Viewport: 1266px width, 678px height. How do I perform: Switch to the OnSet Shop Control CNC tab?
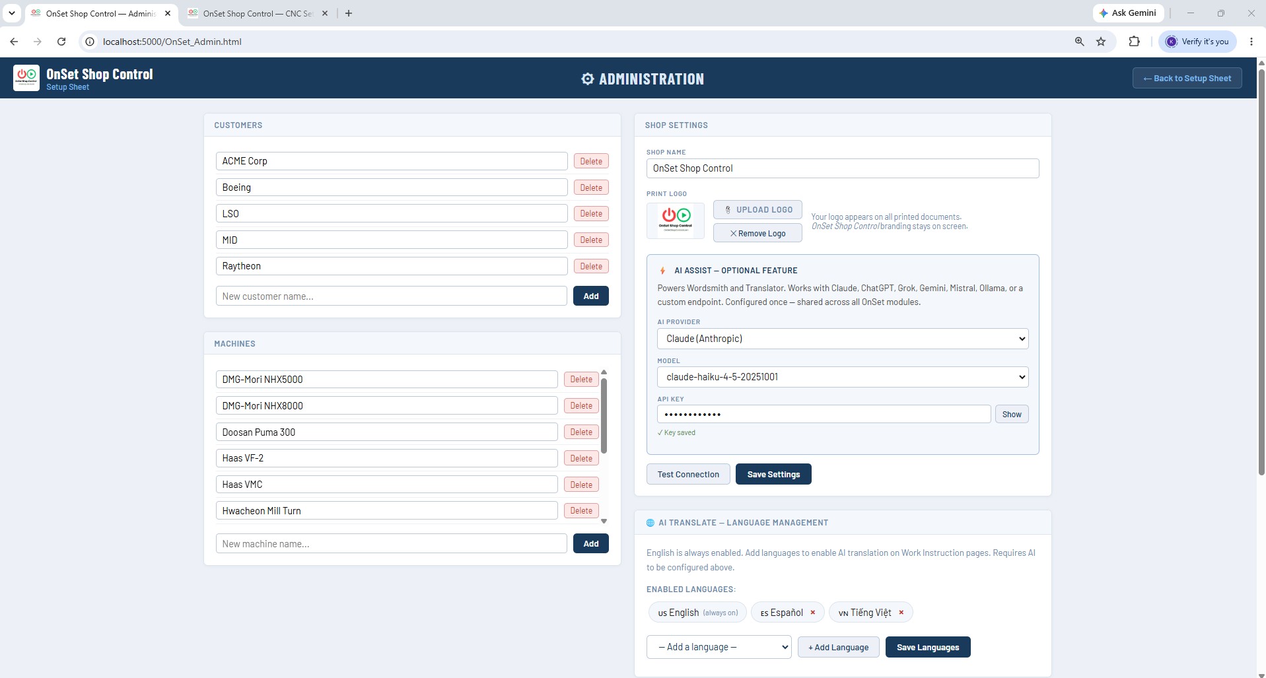pyautogui.click(x=258, y=13)
